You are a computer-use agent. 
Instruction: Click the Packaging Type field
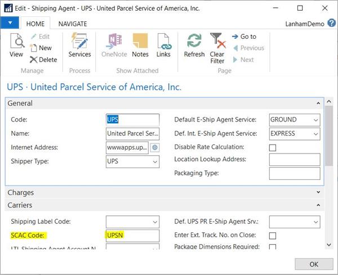[x=295, y=173]
